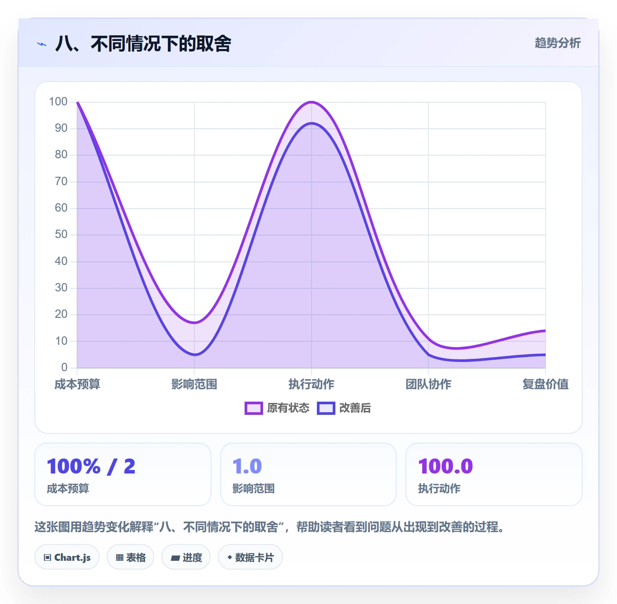Click the bar icon in 进度 chip
The height and width of the screenshot is (604, 617).
point(175,558)
